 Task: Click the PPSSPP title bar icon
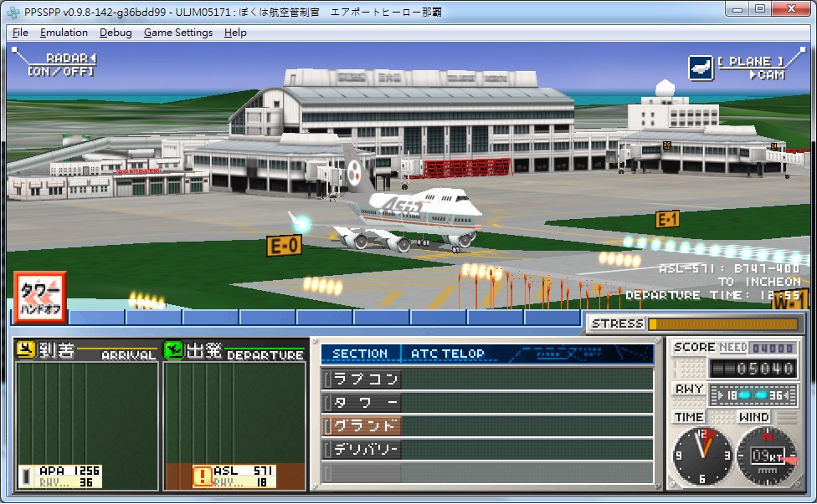click(14, 11)
